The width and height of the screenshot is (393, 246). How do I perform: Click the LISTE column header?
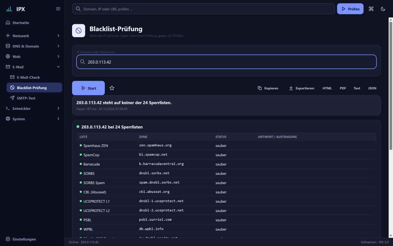click(84, 137)
